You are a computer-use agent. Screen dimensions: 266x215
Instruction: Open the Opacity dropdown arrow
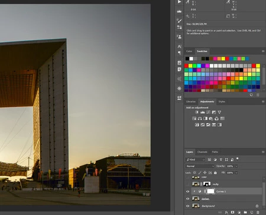pos(236,166)
